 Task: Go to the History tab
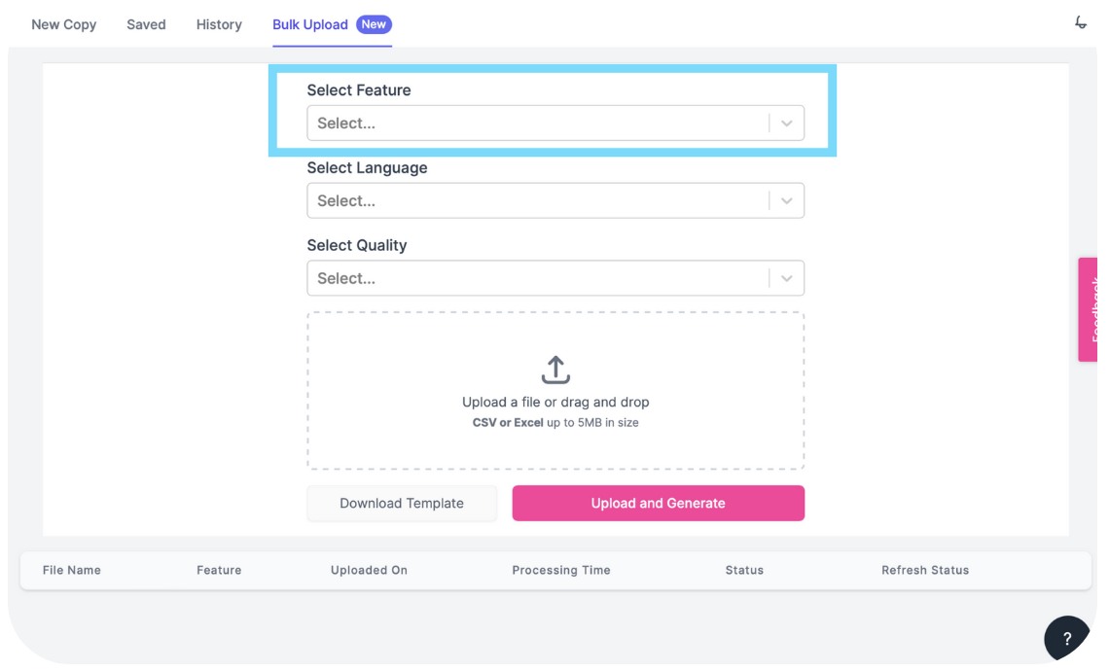(219, 24)
